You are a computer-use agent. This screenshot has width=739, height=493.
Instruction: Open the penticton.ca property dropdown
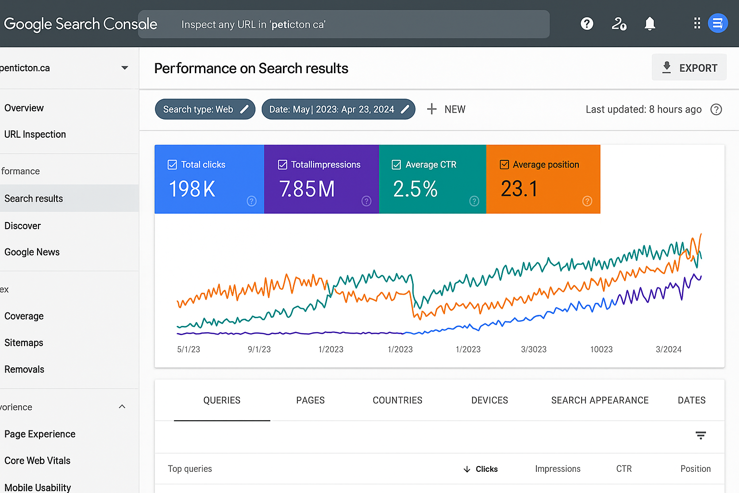coord(125,68)
